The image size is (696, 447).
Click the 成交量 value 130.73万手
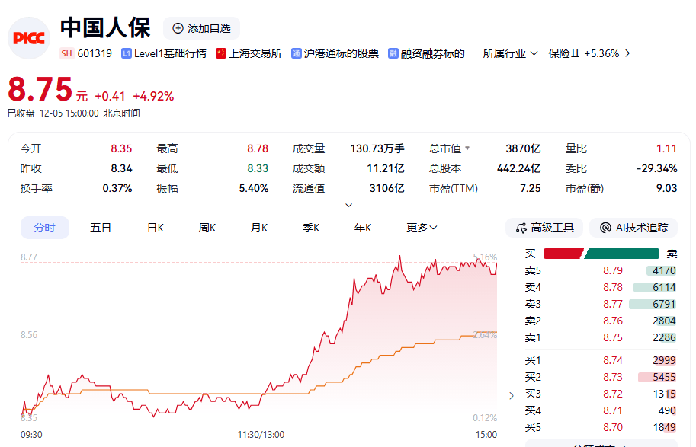(377, 148)
